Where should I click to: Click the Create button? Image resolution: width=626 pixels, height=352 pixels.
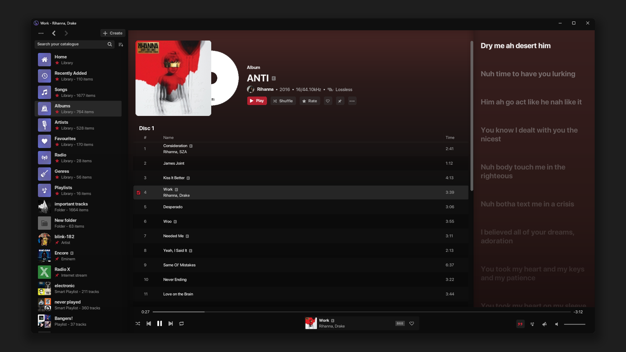[x=113, y=33]
